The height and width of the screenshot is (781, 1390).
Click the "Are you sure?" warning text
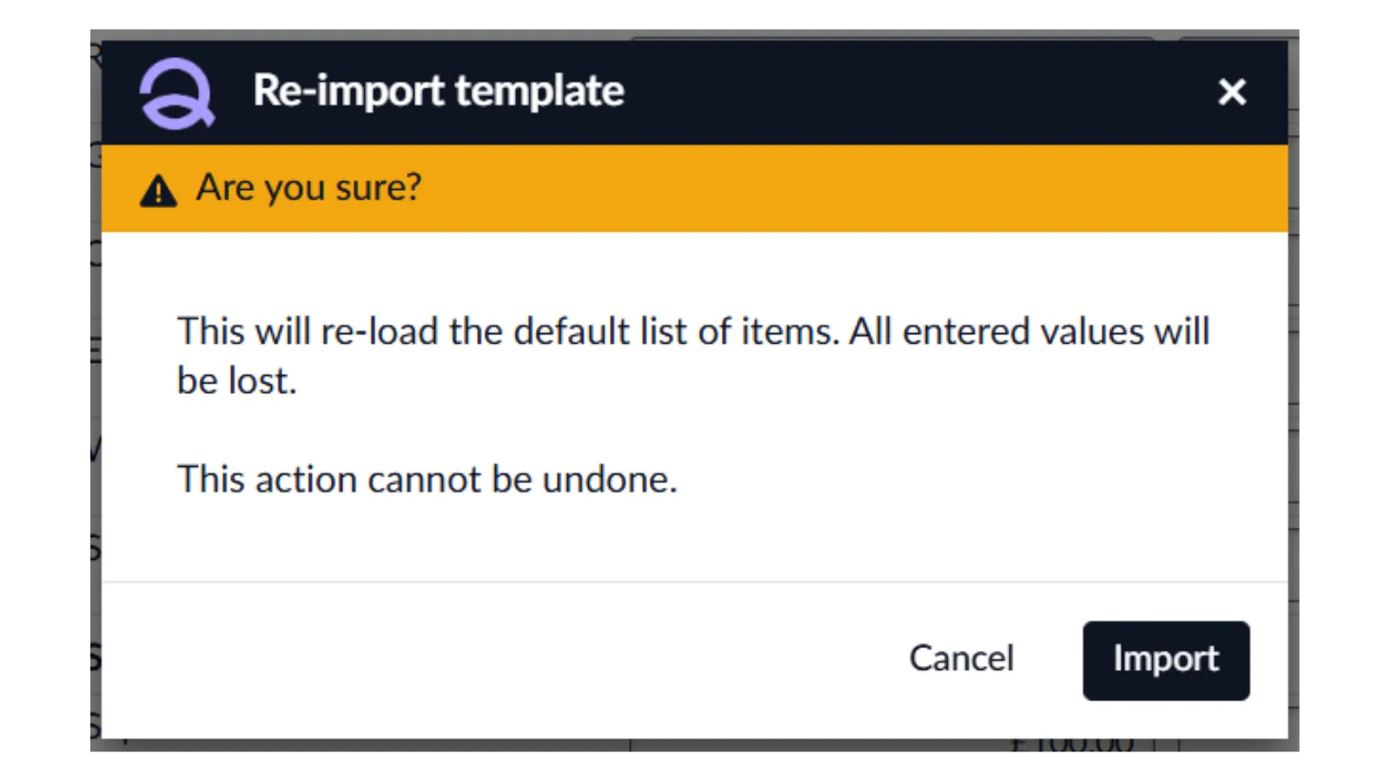coord(308,187)
